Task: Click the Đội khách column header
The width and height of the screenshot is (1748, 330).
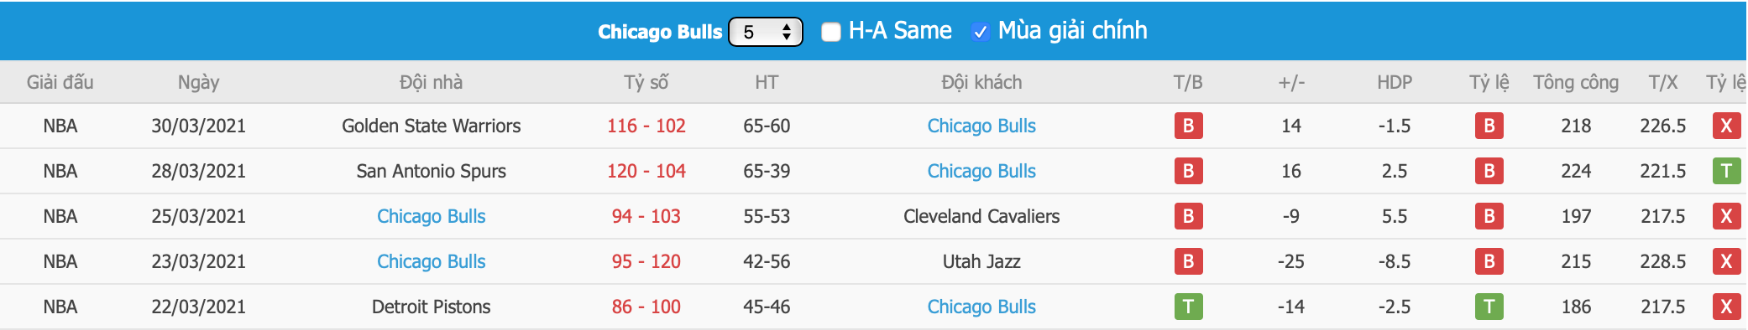Action: [981, 82]
